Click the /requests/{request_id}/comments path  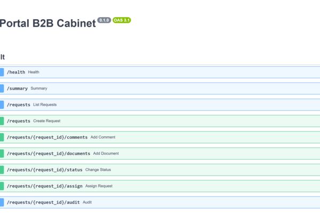tap(47, 137)
